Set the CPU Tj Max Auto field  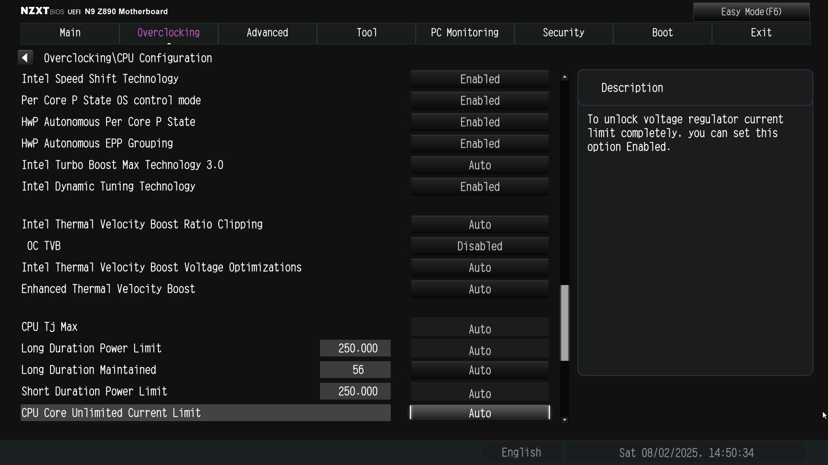point(480,327)
